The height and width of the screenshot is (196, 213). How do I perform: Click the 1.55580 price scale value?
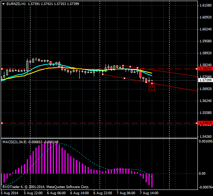click(205, 113)
